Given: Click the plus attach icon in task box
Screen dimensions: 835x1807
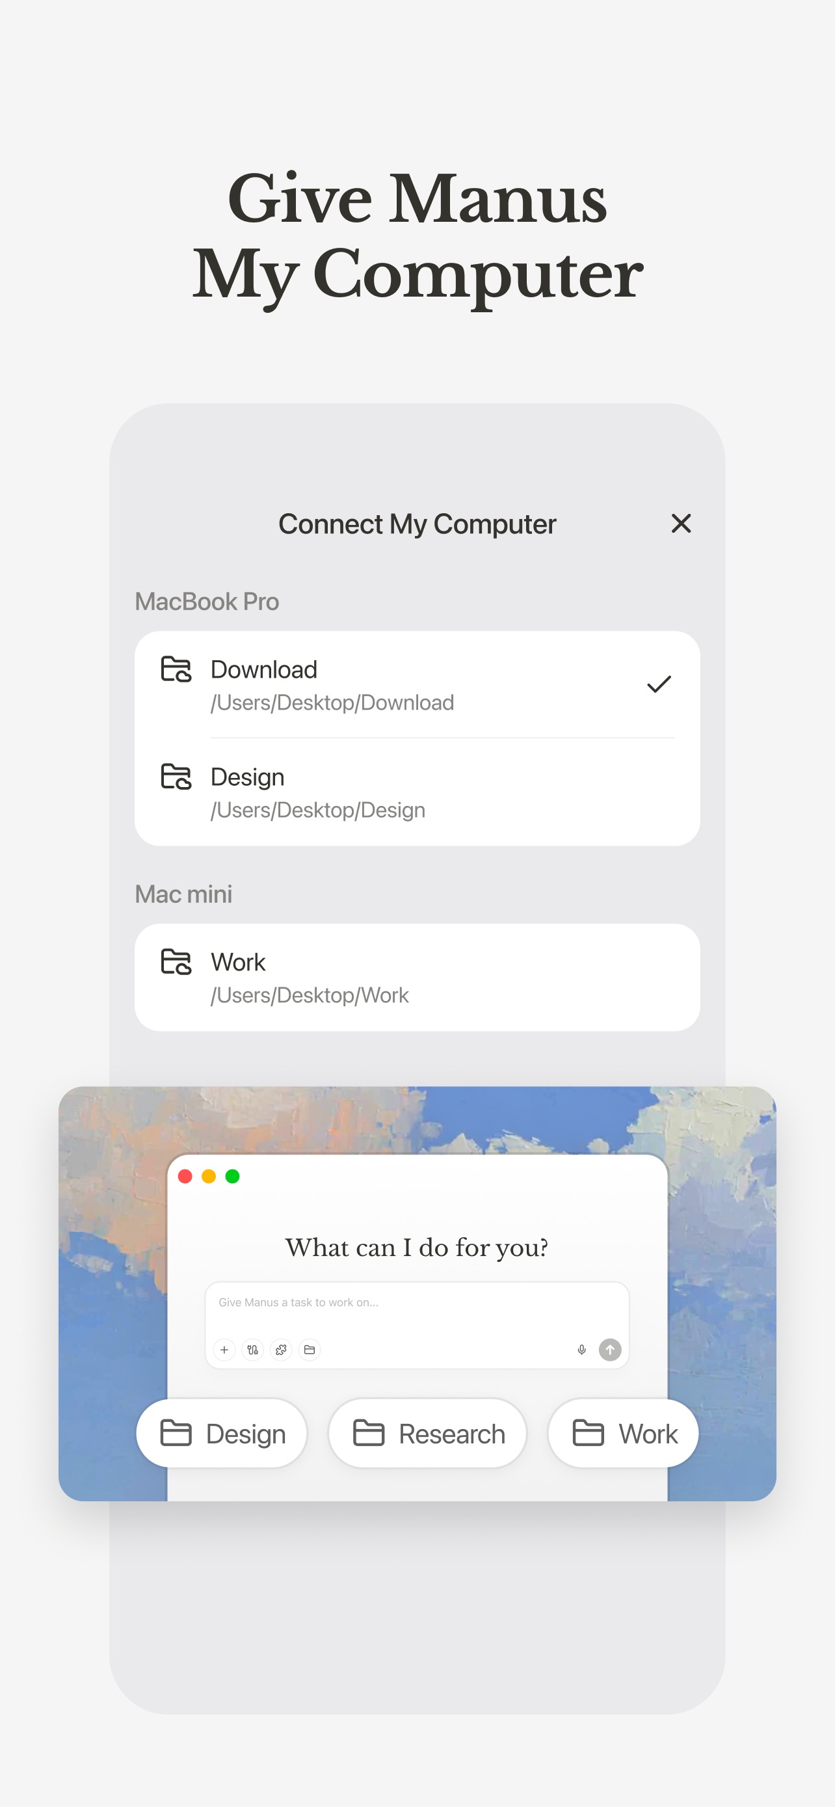Looking at the screenshot, I should (x=224, y=1350).
